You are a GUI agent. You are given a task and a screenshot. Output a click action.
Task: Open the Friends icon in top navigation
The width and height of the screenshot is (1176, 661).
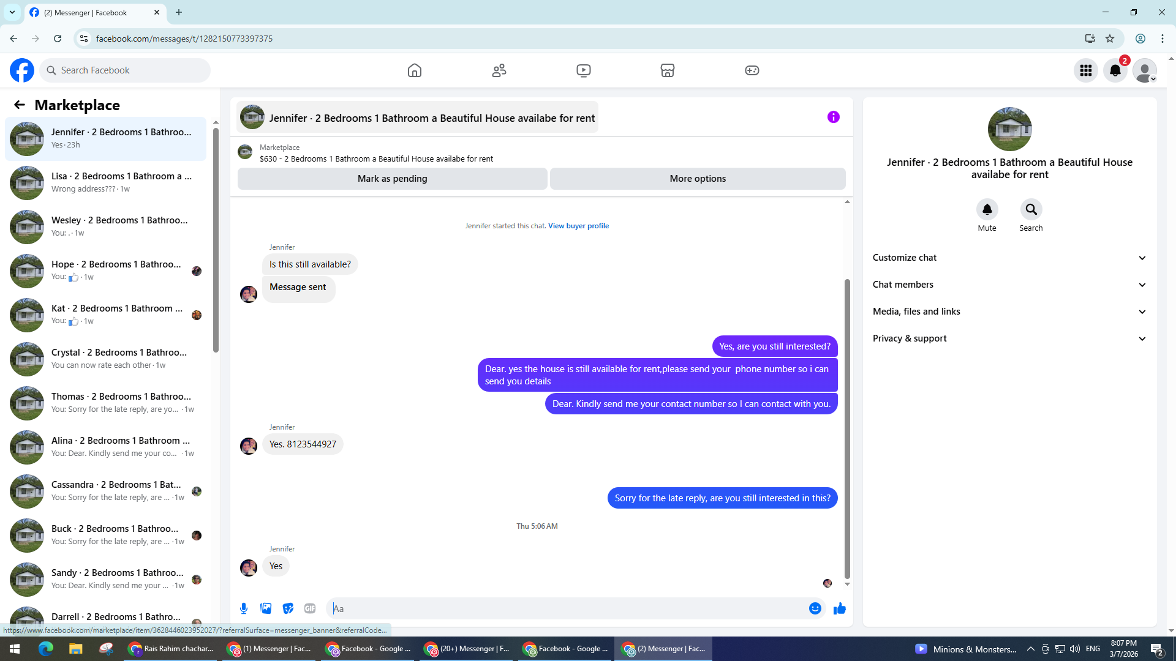pos(499,70)
